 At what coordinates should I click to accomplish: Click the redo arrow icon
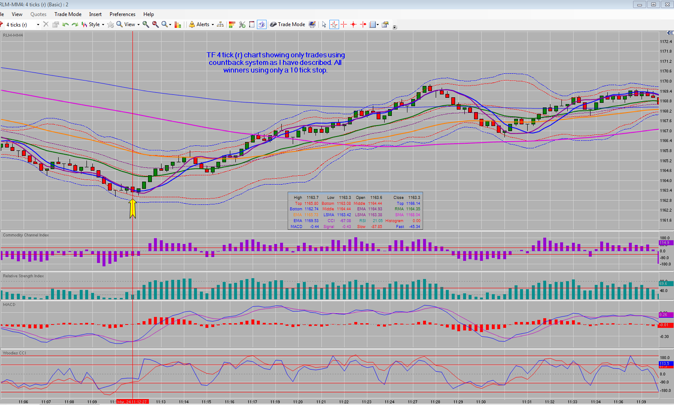click(75, 24)
